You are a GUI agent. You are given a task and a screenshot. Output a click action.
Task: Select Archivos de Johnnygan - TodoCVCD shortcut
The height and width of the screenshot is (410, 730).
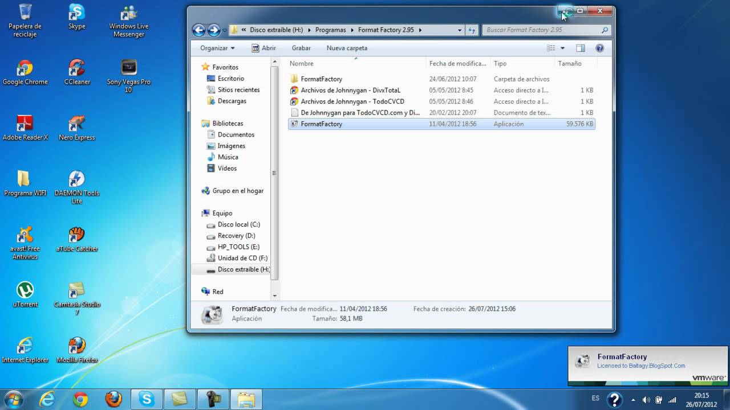tap(441, 101)
